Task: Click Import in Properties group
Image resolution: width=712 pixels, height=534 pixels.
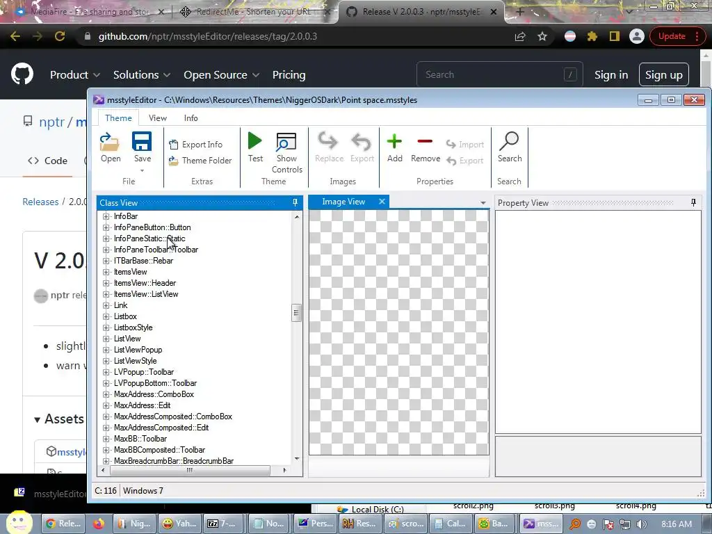Action: (x=465, y=145)
